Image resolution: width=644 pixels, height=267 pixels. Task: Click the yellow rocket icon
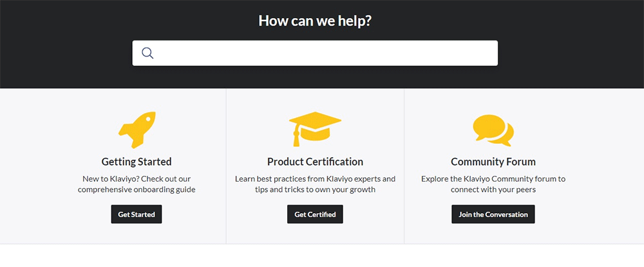click(137, 130)
